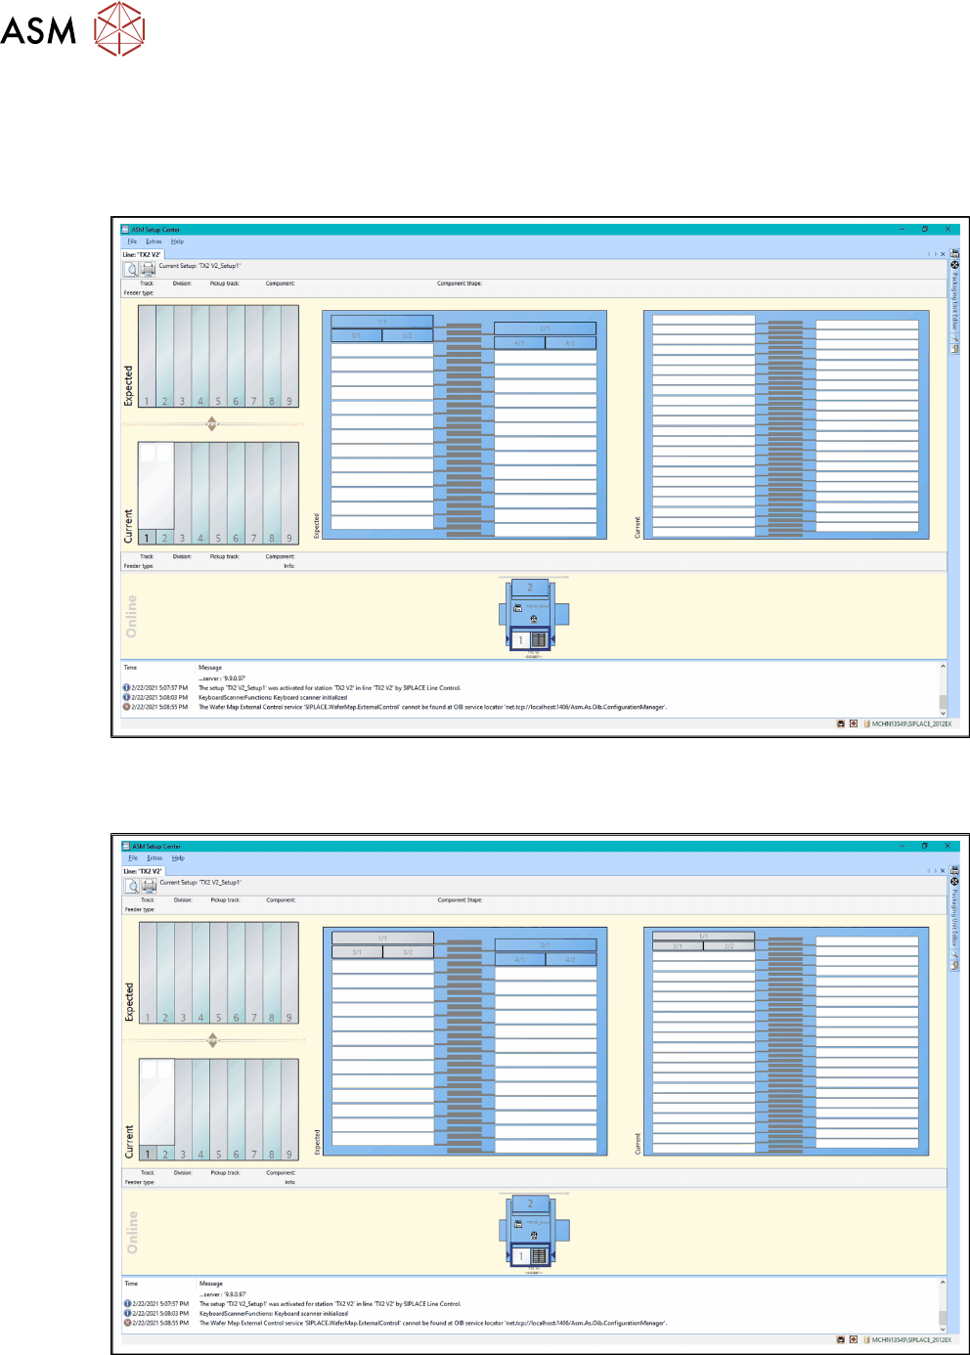Click header 3/2 in lower window's Current table
The width and height of the screenshot is (970, 1355).
pyautogui.click(x=728, y=946)
